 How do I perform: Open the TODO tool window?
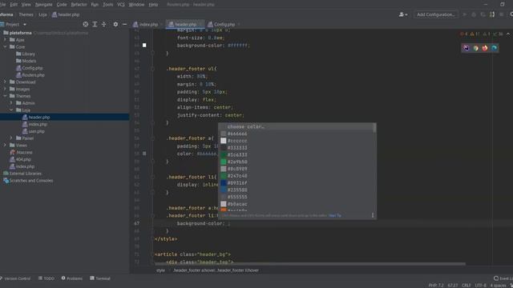point(46,278)
